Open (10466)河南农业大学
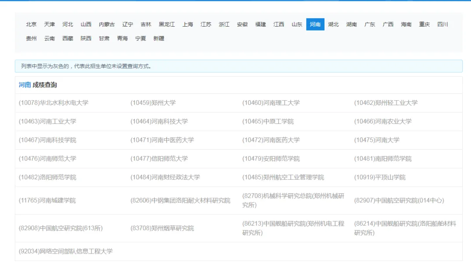 pos(383,121)
